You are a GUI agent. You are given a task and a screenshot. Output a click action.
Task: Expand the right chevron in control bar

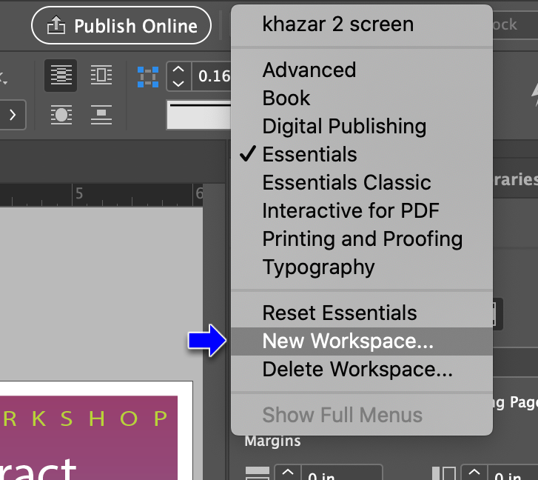[13, 115]
